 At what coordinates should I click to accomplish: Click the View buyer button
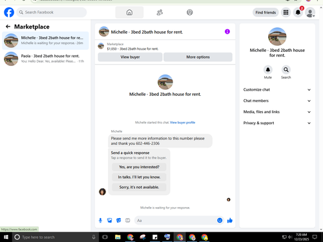coord(130,57)
